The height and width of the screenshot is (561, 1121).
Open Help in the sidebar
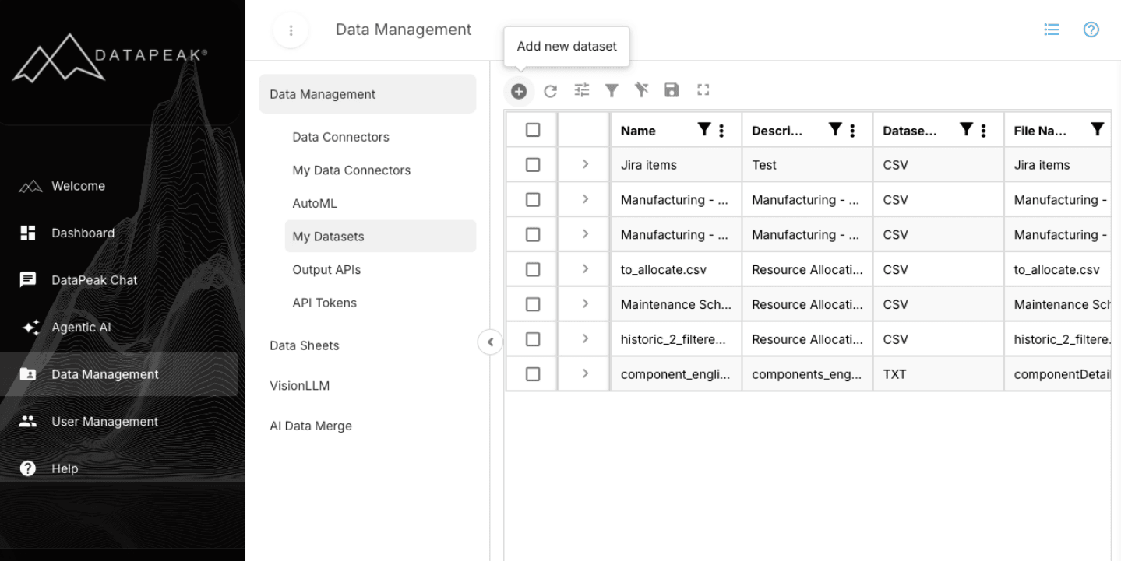(x=118, y=468)
